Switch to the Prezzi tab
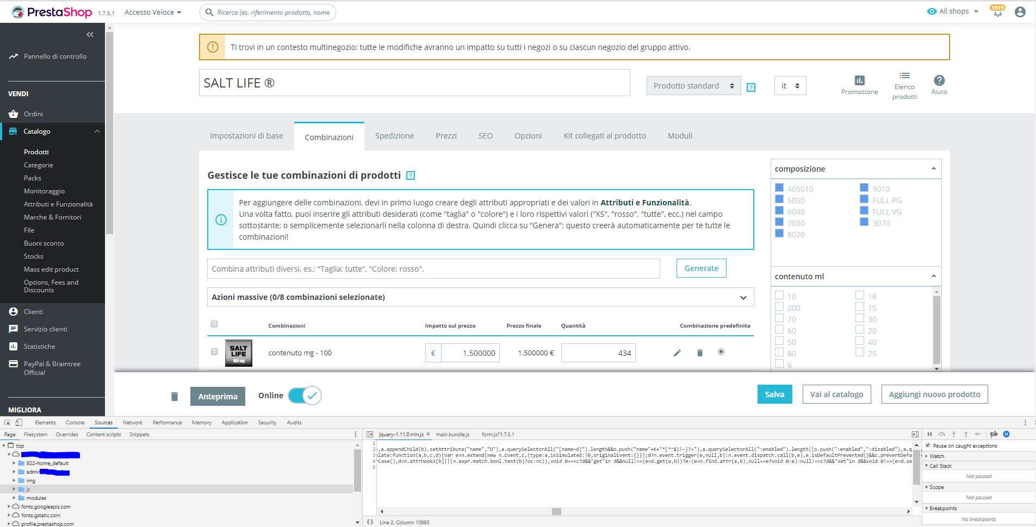 pos(446,136)
